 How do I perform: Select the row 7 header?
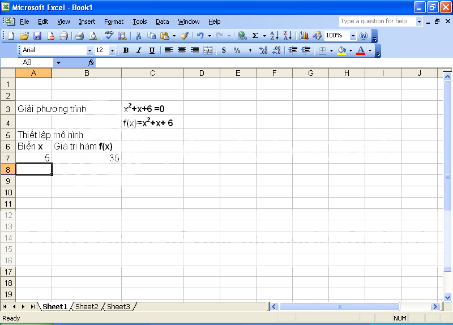click(x=8, y=158)
